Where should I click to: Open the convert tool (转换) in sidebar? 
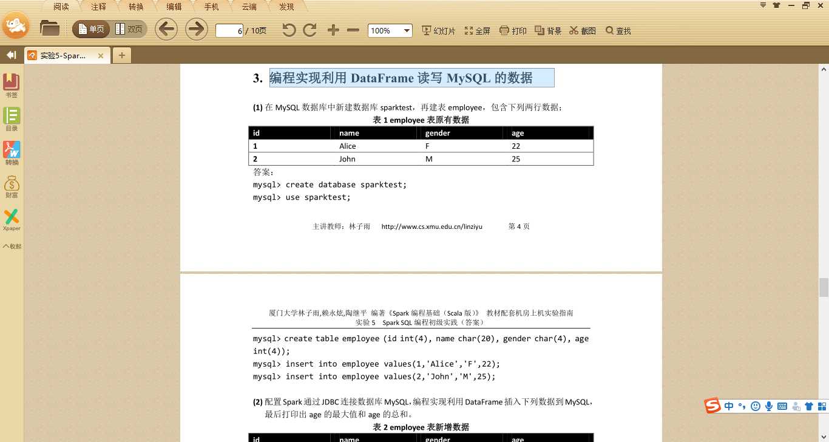point(12,153)
